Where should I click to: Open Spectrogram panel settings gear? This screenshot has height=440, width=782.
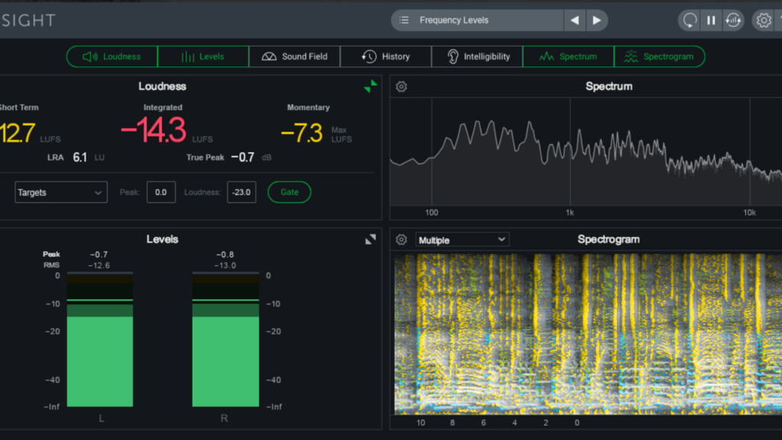tap(401, 240)
